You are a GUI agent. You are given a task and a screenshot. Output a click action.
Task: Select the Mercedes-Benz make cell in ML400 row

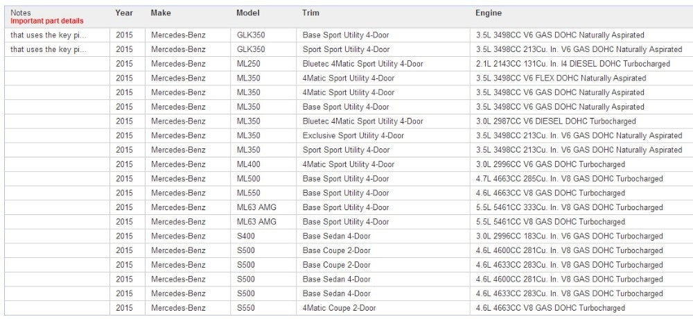pyautogui.click(x=178, y=164)
